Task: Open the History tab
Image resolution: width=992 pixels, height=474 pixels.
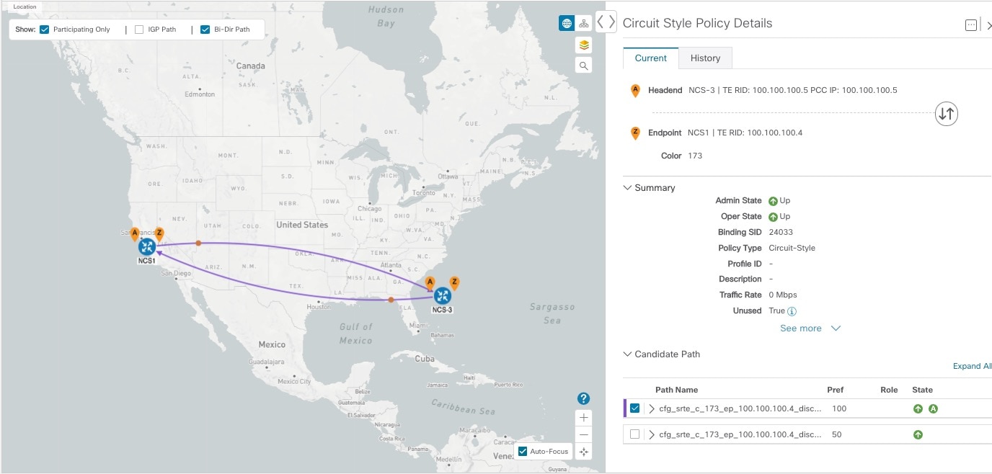Action: 705,58
